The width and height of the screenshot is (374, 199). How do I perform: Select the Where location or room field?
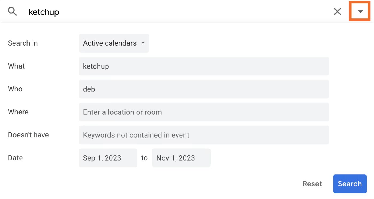coord(204,112)
